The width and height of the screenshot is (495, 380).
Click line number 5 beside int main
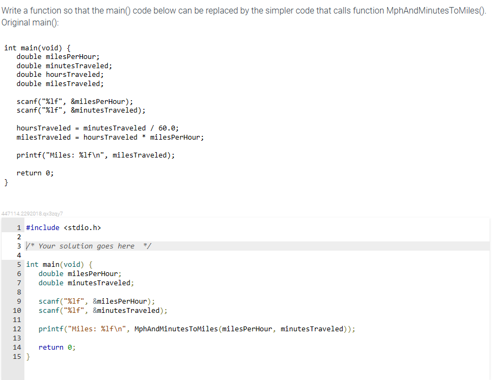pyautogui.click(x=19, y=264)
